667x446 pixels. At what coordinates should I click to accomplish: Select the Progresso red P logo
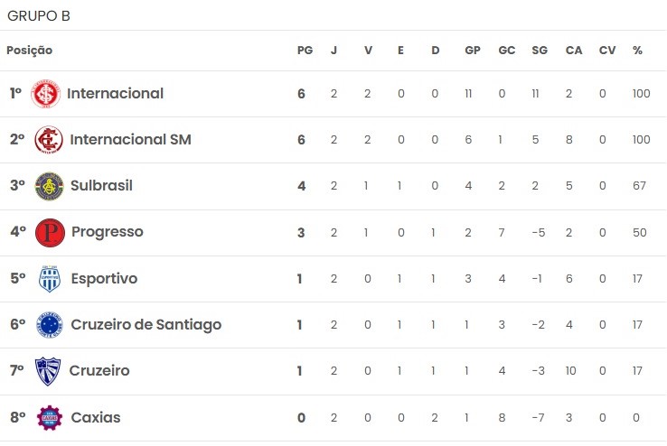pyautogui.click(x=51, y=232)
